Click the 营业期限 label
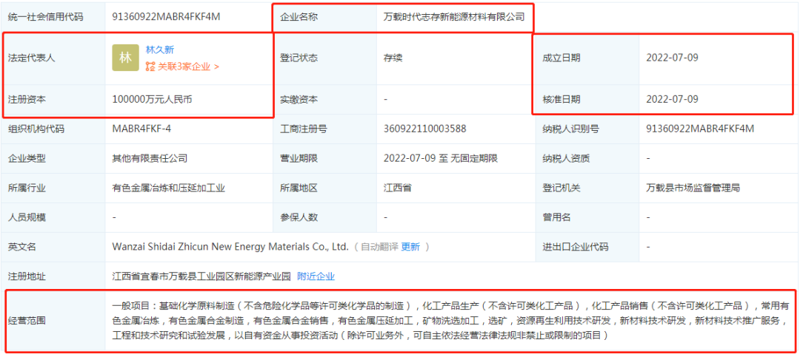800x354 pixels. point(299,158)
